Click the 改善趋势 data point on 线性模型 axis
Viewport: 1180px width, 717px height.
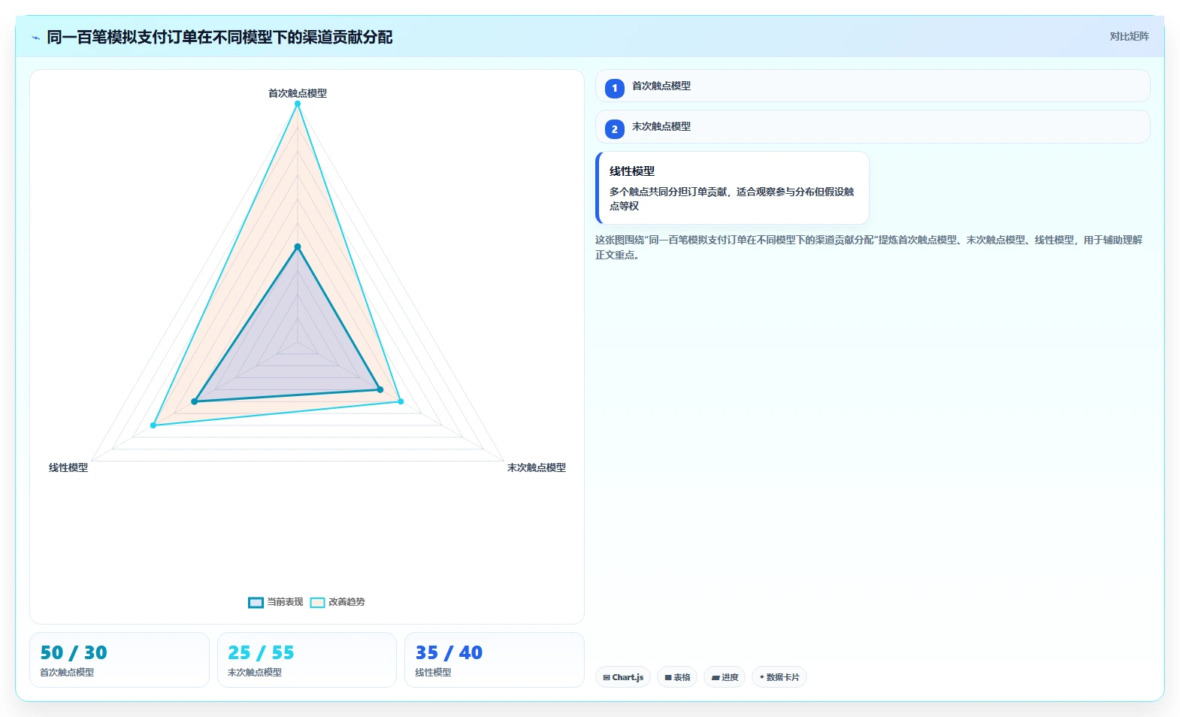pos(153,425)
